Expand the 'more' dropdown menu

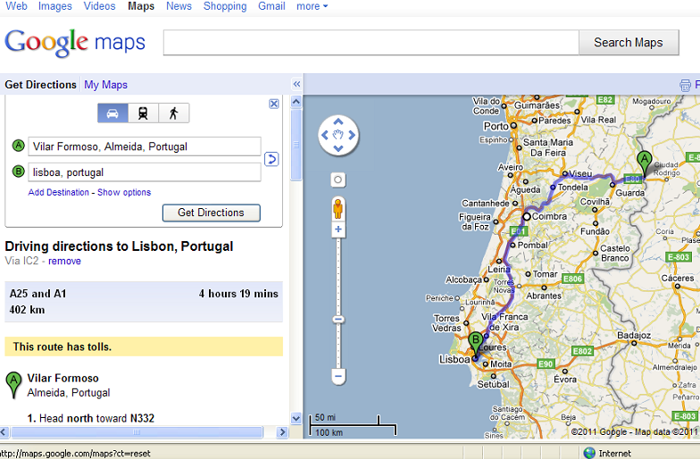[x=312, y=6]
